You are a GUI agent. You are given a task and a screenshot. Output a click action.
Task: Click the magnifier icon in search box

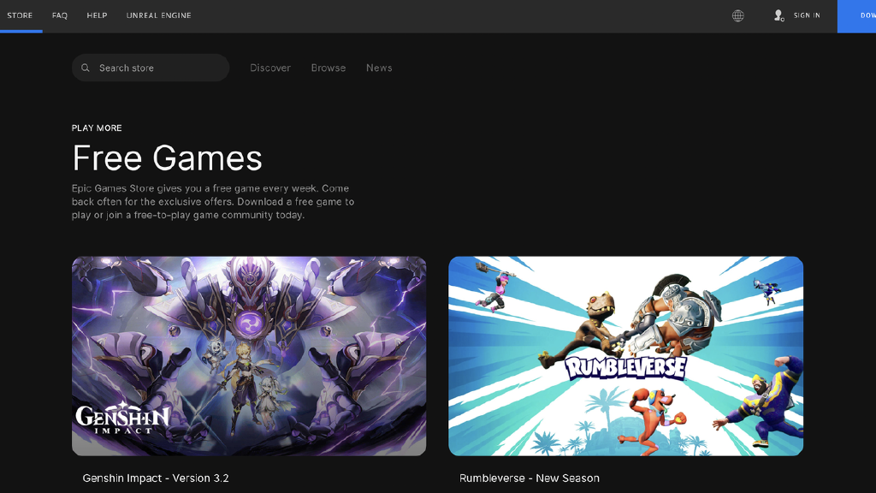(x=86, y=68)
